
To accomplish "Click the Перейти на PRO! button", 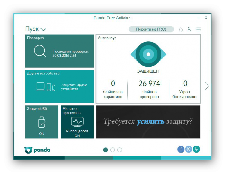I will coord(151,29).
